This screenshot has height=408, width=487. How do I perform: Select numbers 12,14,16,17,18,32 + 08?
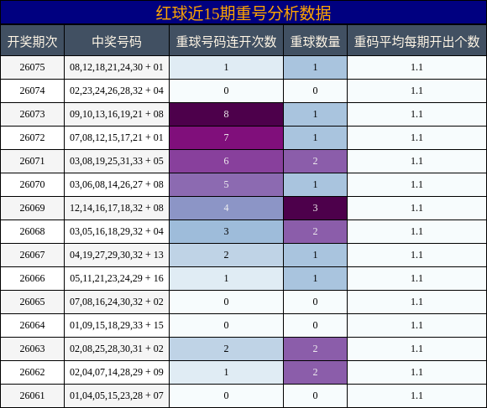[117, 208]
